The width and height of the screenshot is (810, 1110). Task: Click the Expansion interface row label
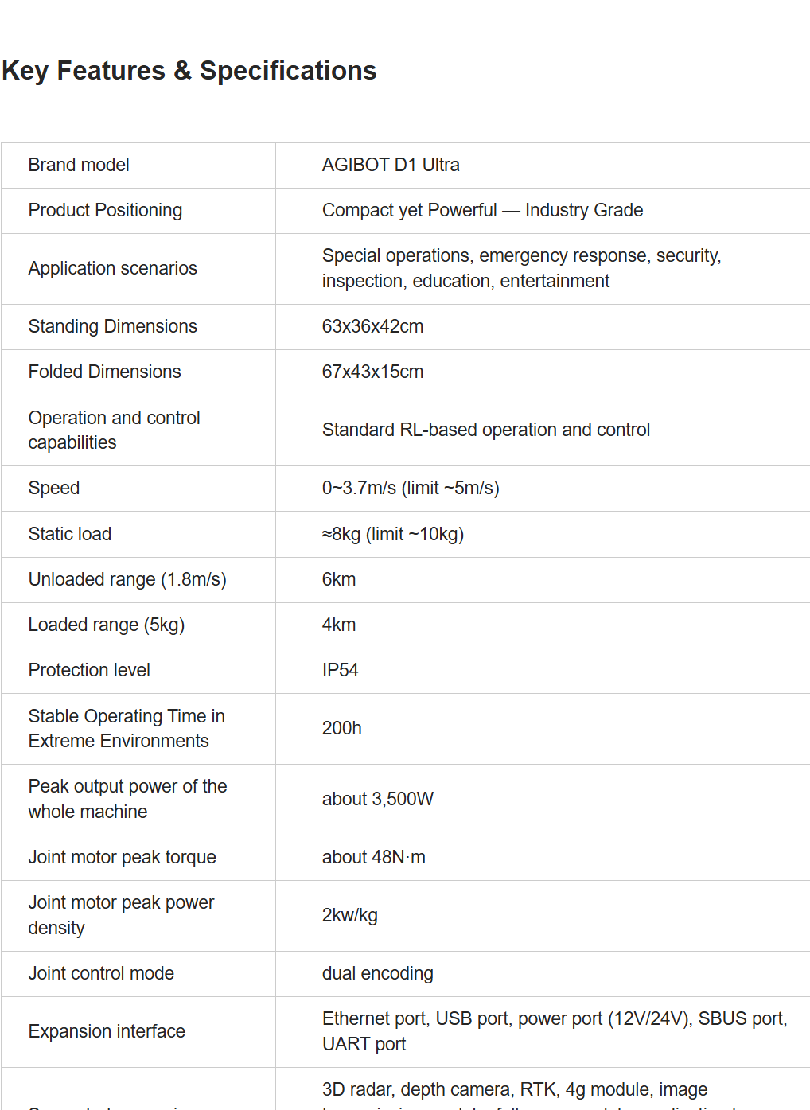107,1031
